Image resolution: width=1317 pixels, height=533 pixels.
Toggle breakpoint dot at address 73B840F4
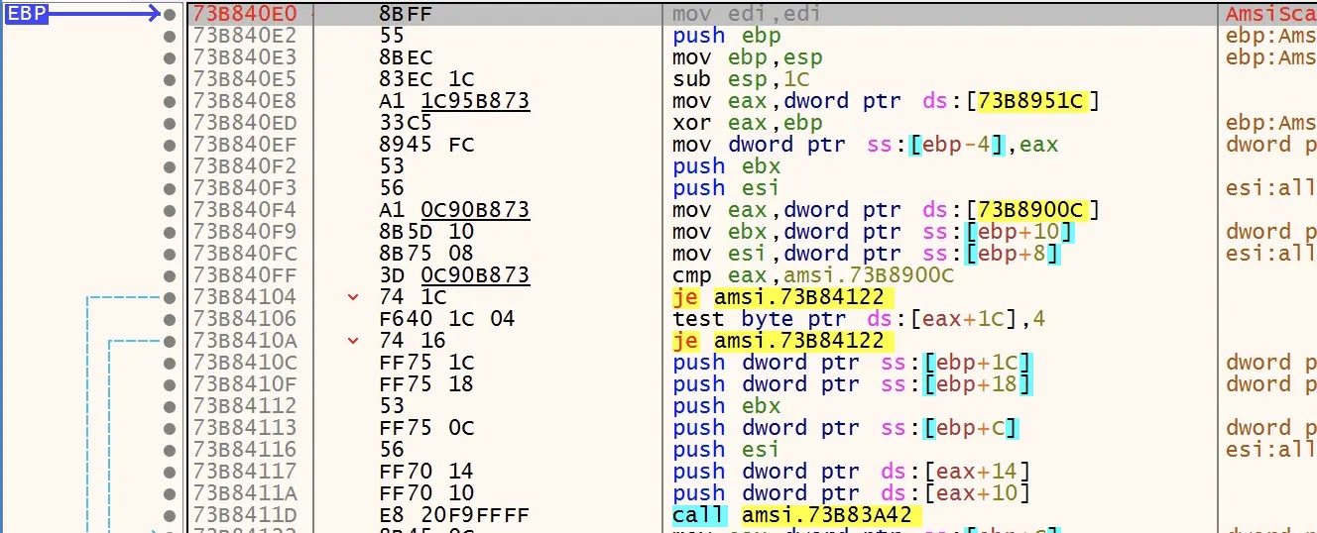click(x=171, y=210)
